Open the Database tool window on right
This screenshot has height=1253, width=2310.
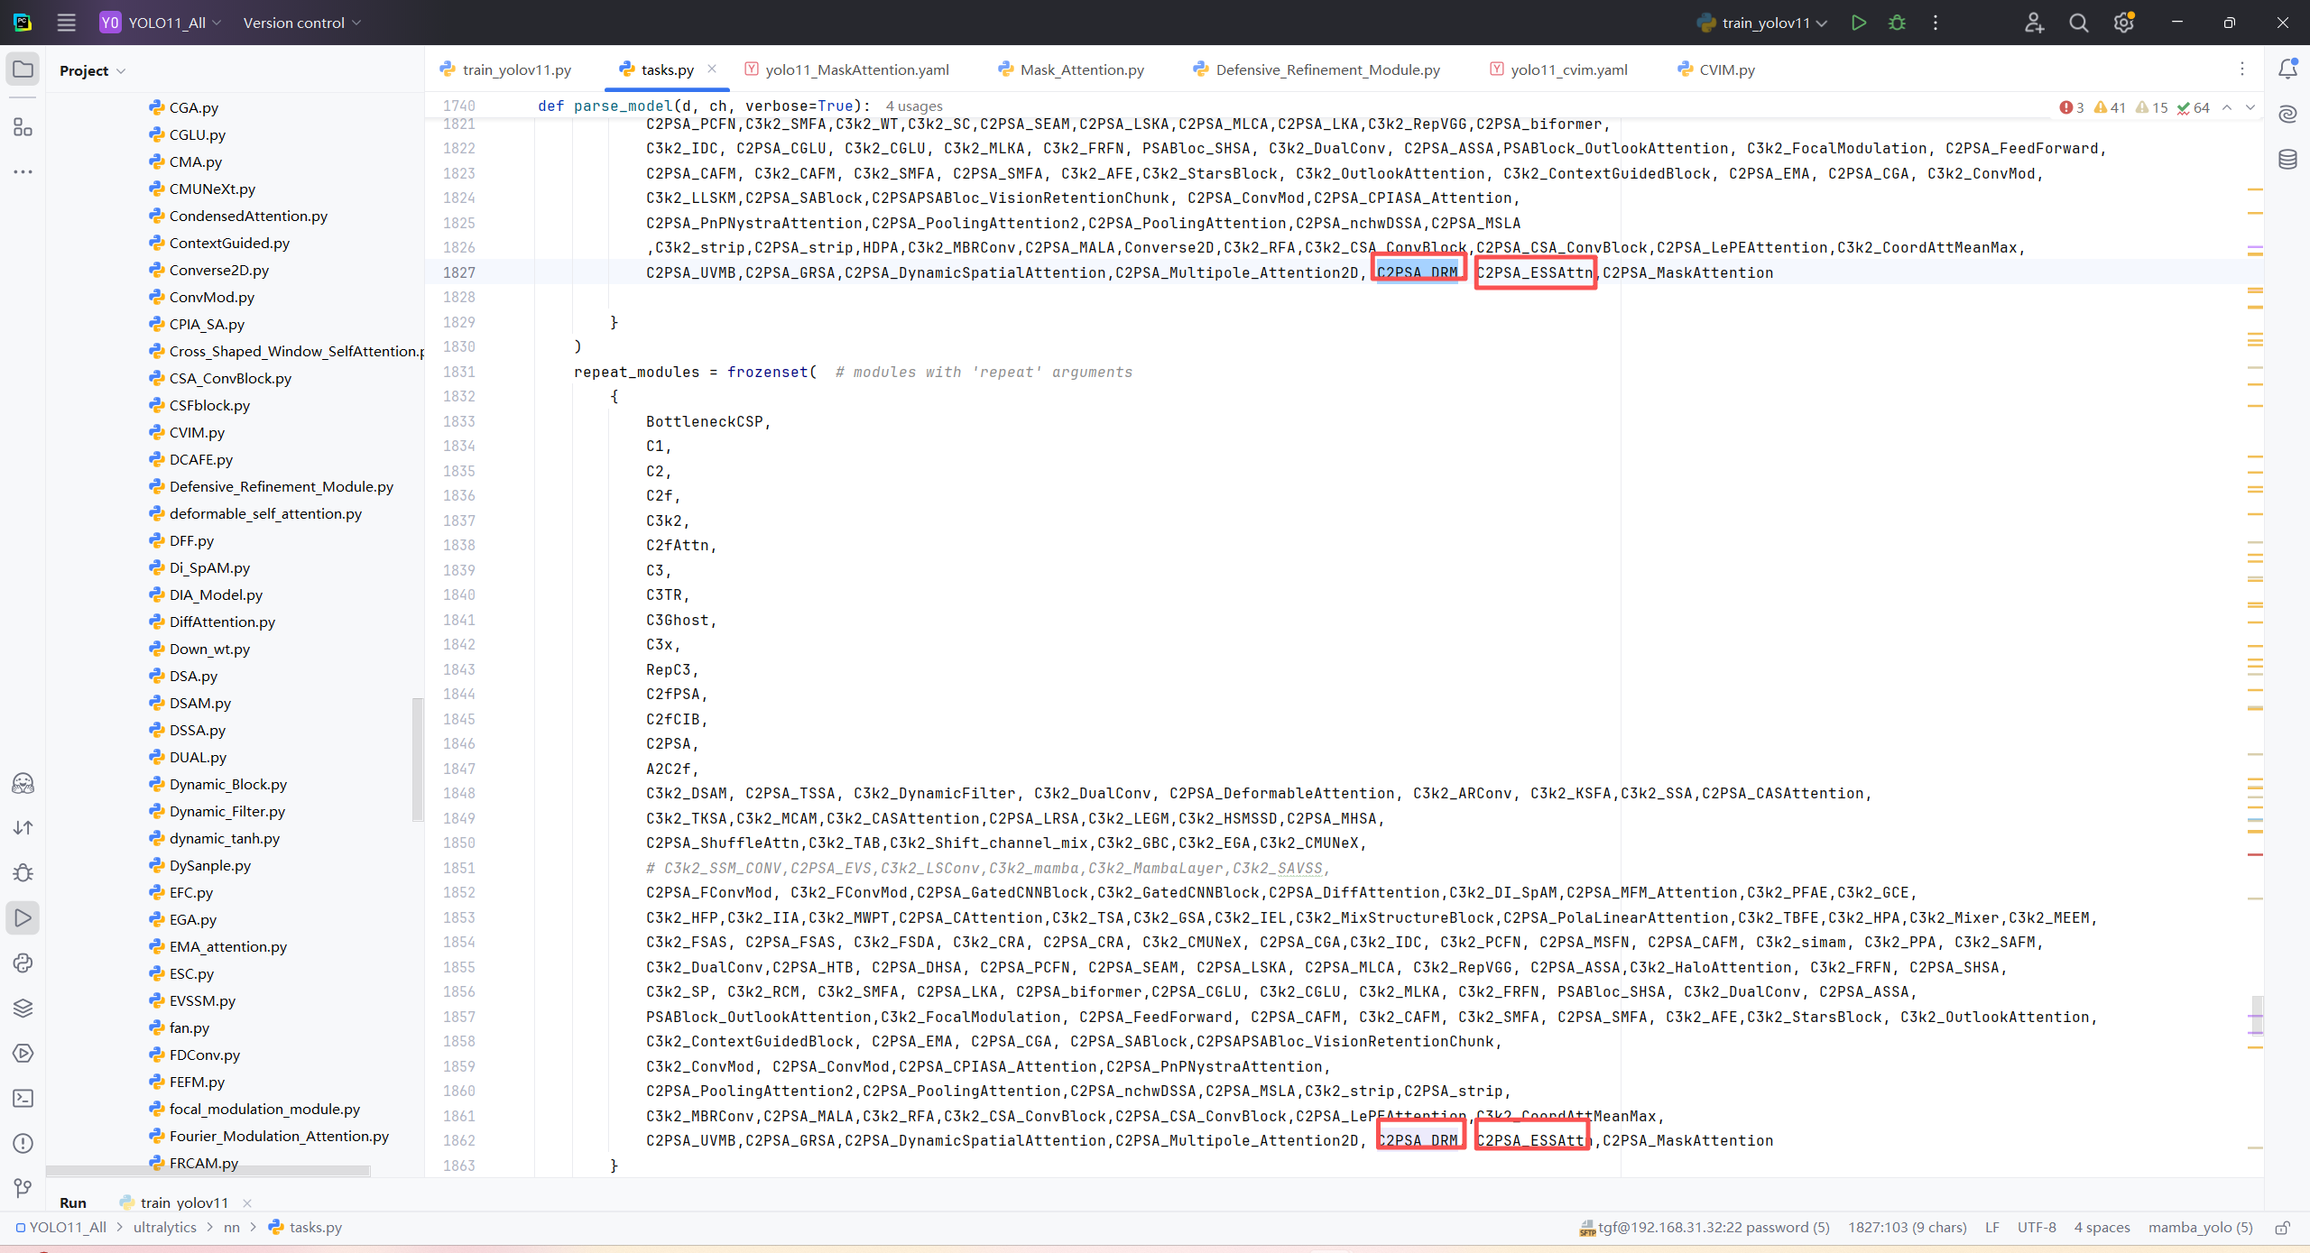click(2287, 160)
